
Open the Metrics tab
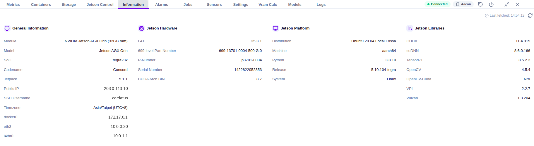tap(13, 5)
